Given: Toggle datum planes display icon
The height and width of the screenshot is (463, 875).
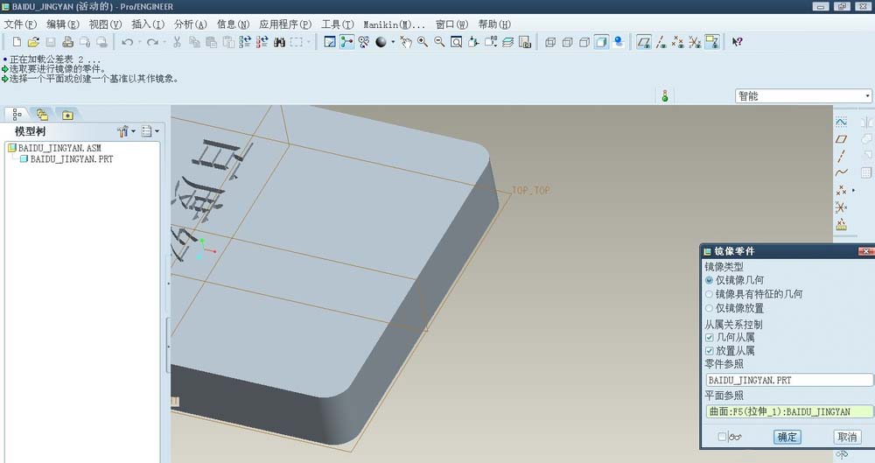Looking at the screenshot, I should click(644, 42).
